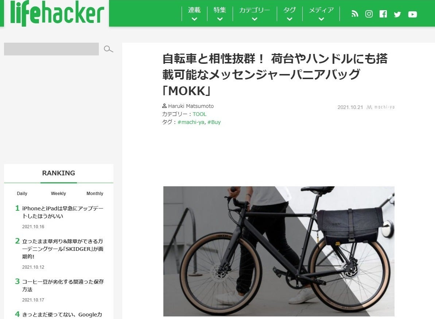The image size is (435, 319).
Task: Open the #machi-ya tag link
Action: 191,122
